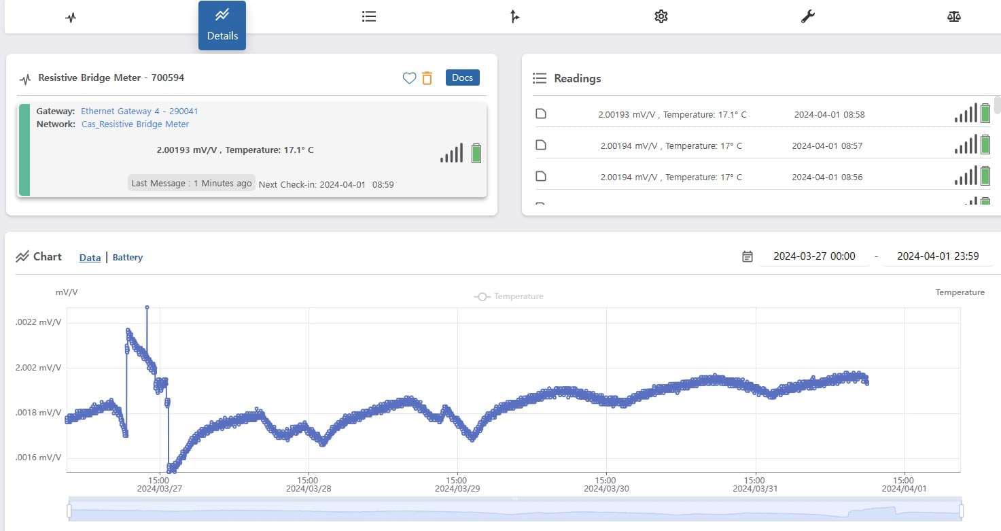Image resolution: width=1001 pixels, height=531 pixels.
Task: Click battery icon of 08:57 reading
Action: point(985,144)
